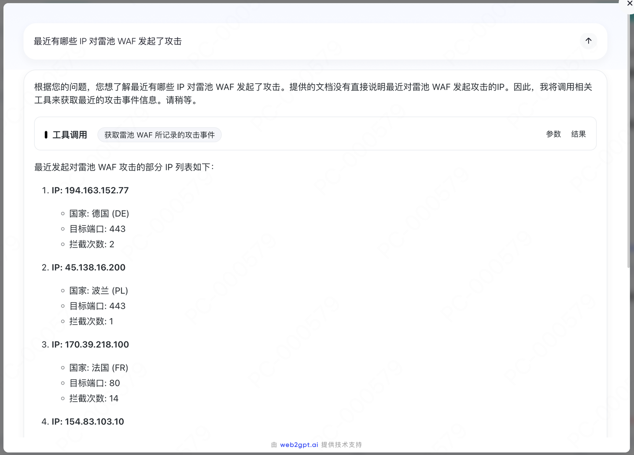Click the 工具调用 label
Viewport: 634px width, 455px height.
coord(70,135)
